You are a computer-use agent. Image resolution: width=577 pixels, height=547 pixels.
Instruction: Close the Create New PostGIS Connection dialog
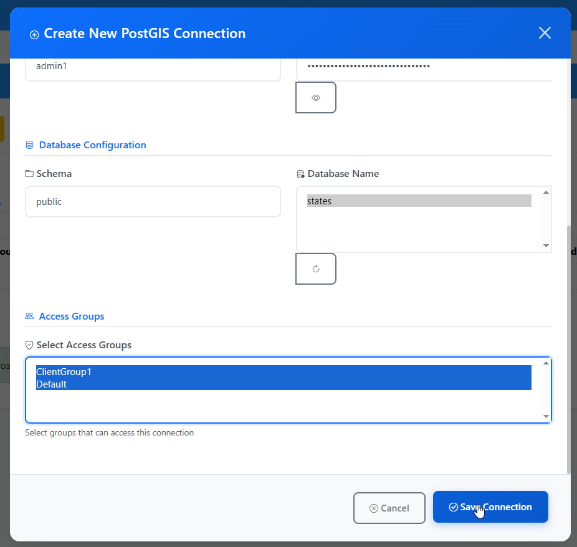point(545,33)
